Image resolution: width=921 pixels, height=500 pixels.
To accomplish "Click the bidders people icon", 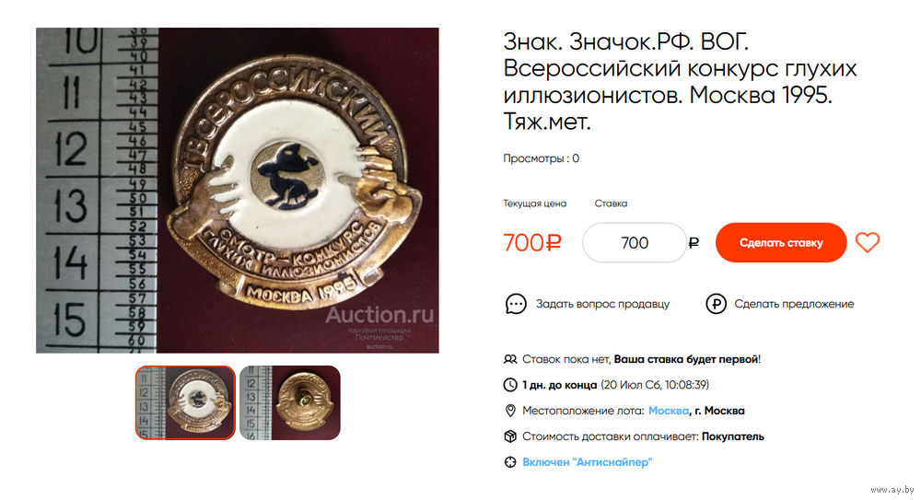I will pyautogui.click(x=510, y=359).
